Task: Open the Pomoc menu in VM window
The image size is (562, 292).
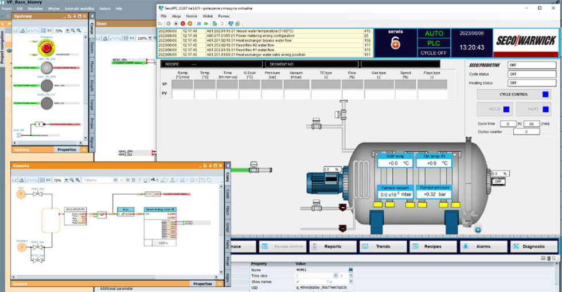Action: pyautogui.click(x=224, y=16)
